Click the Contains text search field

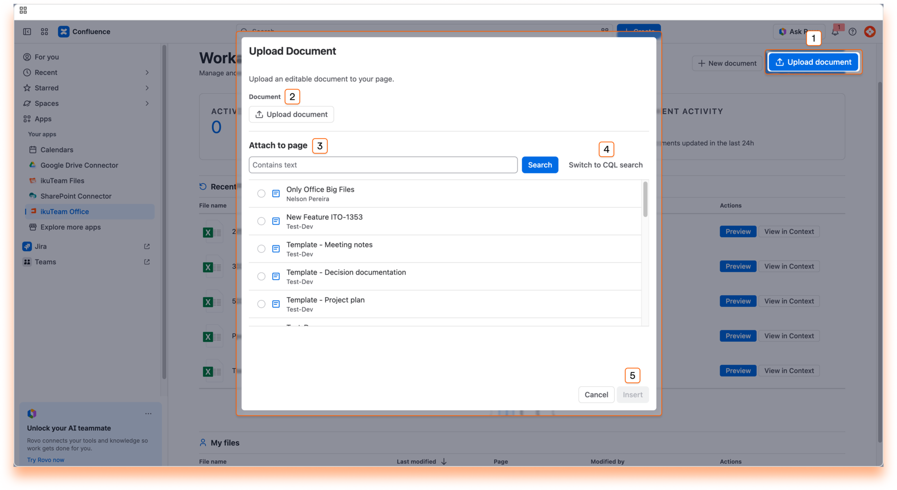click(383, 165)
